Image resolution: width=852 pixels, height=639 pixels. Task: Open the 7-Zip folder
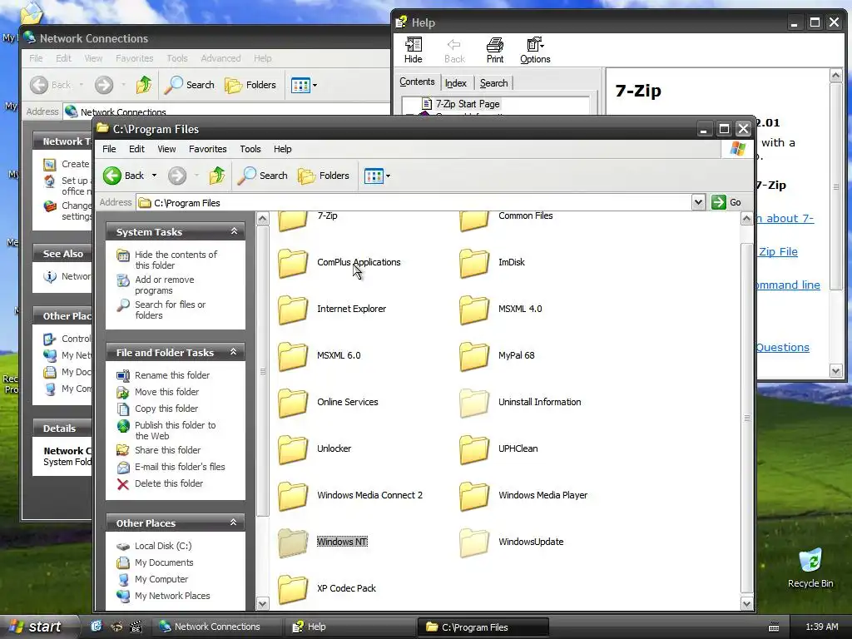point(293,221)
